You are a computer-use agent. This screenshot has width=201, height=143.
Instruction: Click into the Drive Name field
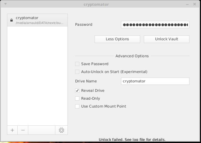point(155,81)
